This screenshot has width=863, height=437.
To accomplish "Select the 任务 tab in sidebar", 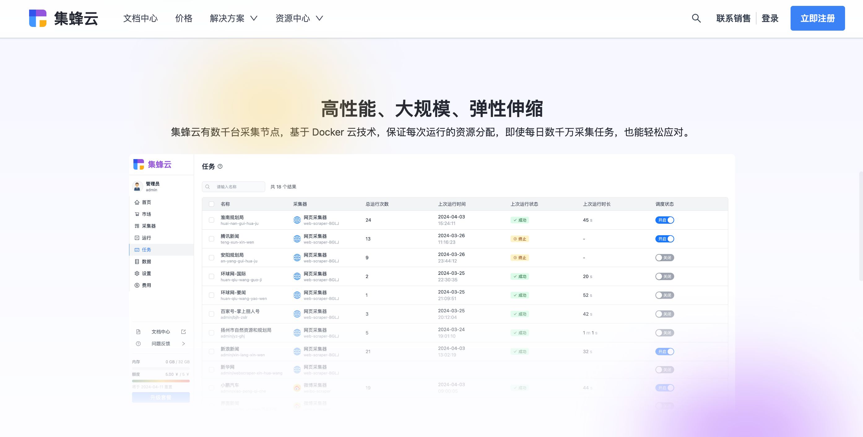I will pyautogui.click(x=147, y=249).
